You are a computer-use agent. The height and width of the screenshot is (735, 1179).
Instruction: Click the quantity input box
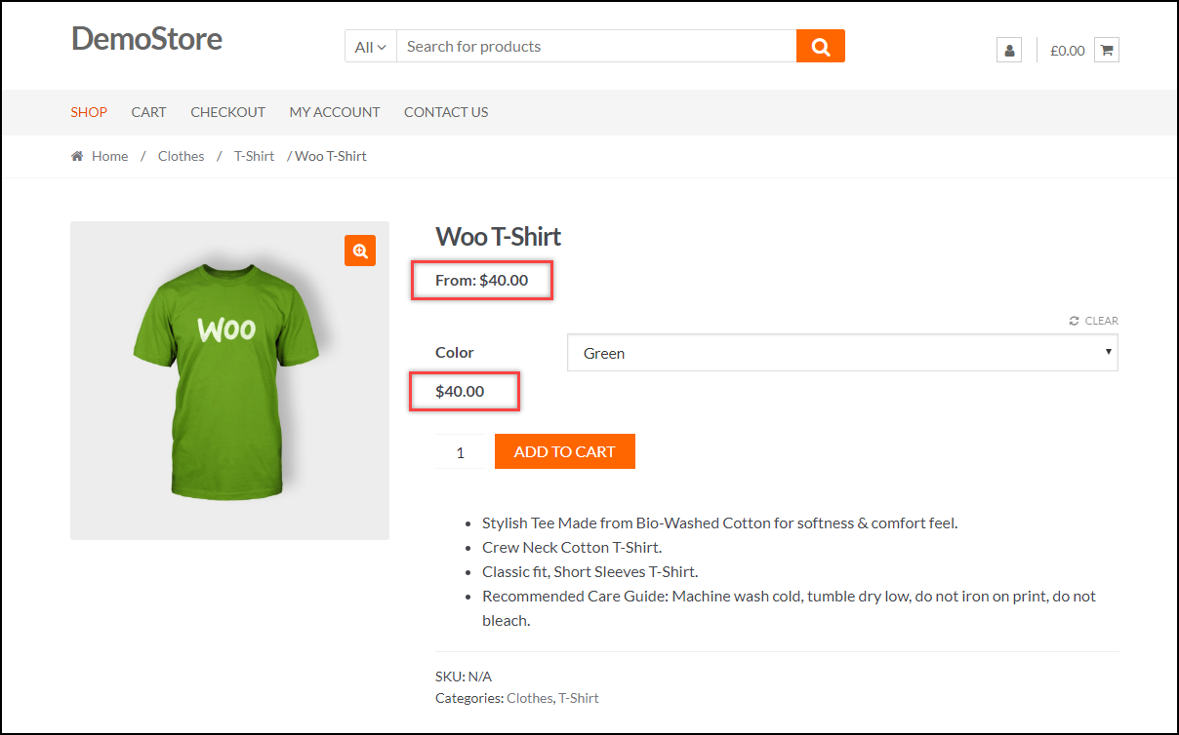[460, 452]
